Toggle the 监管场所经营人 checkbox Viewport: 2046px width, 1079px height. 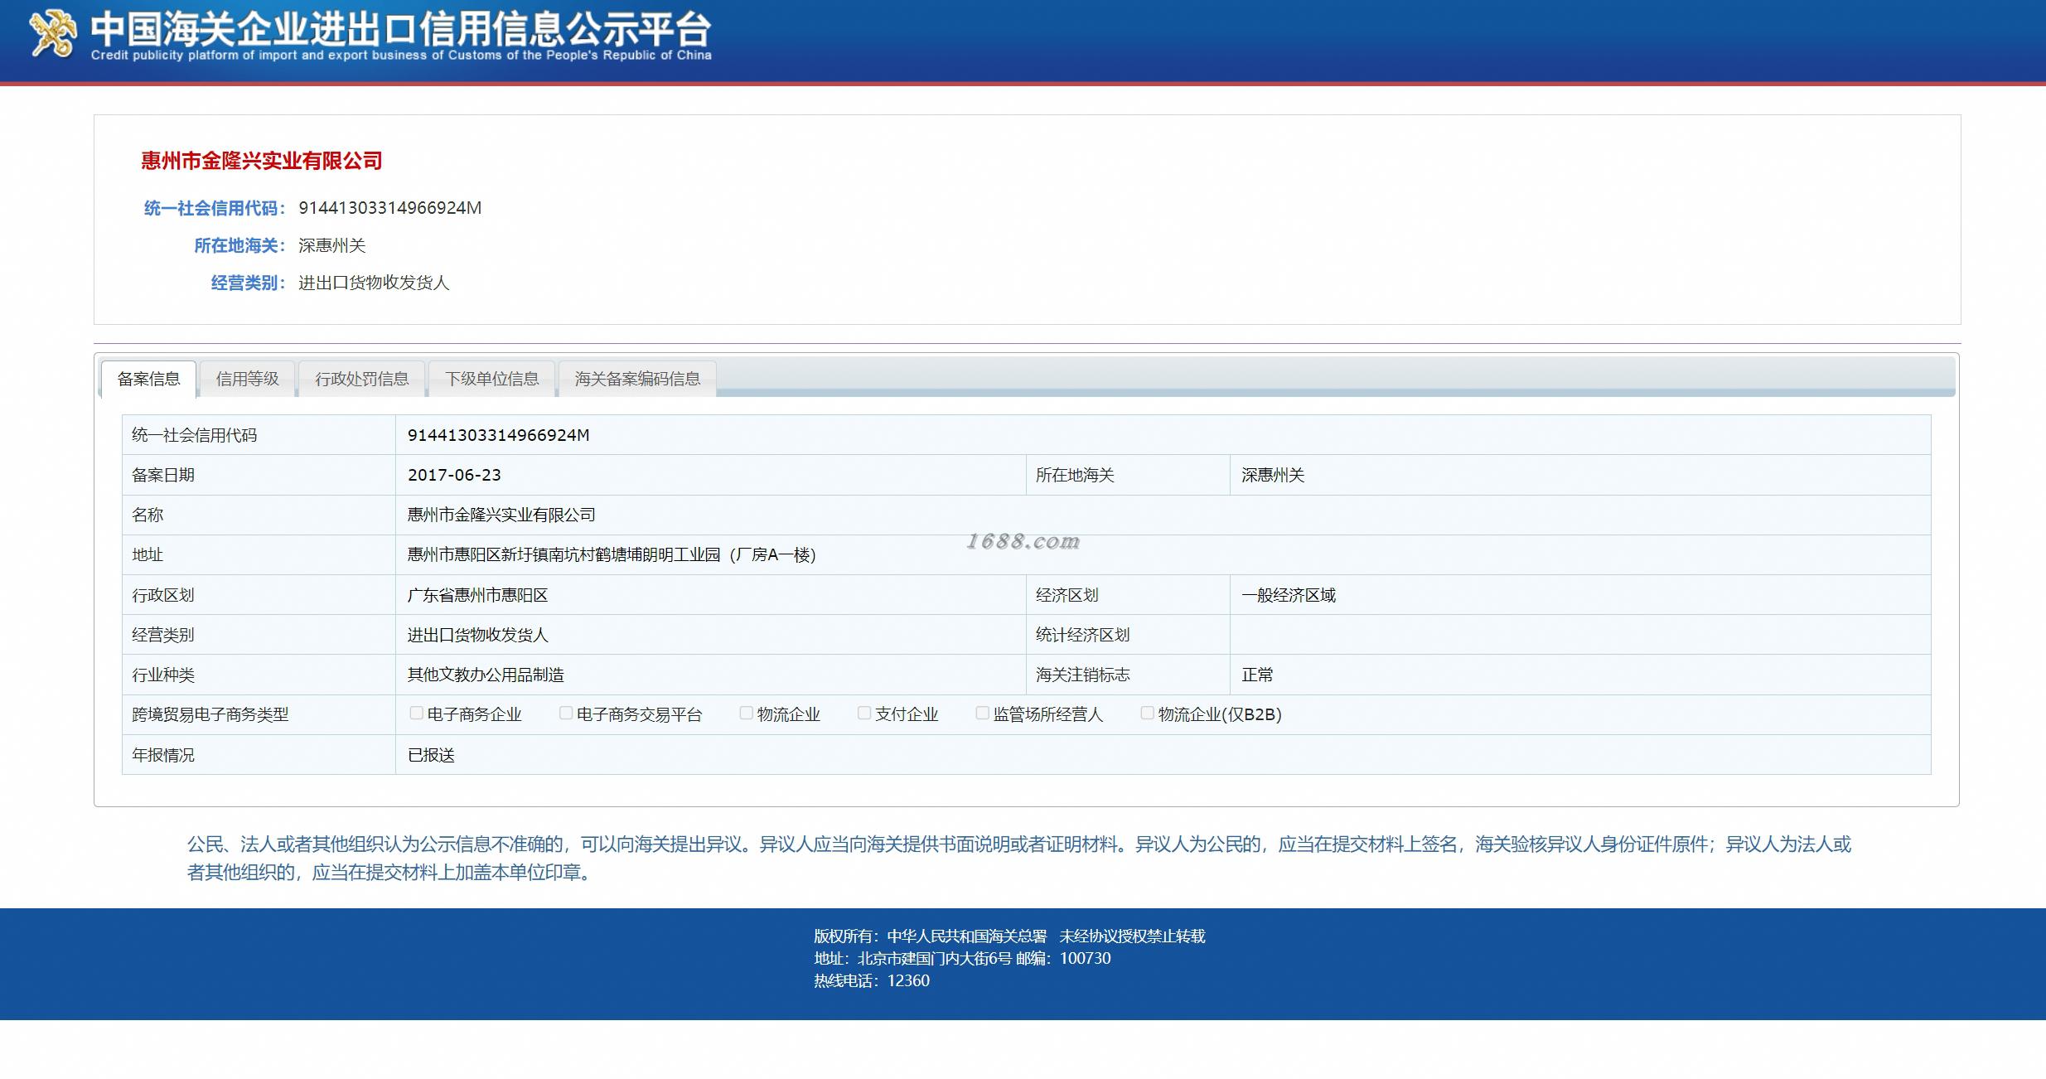click(x=982, y=713)
